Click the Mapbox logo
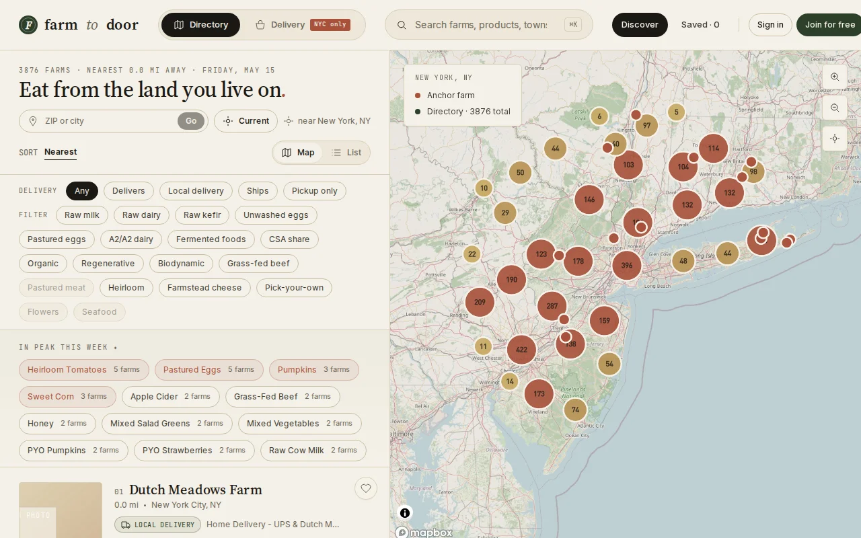861x538 pixels. 424,533
